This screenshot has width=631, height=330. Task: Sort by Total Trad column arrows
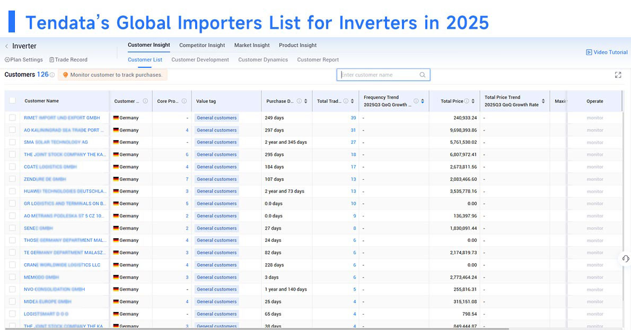[352, 101]
